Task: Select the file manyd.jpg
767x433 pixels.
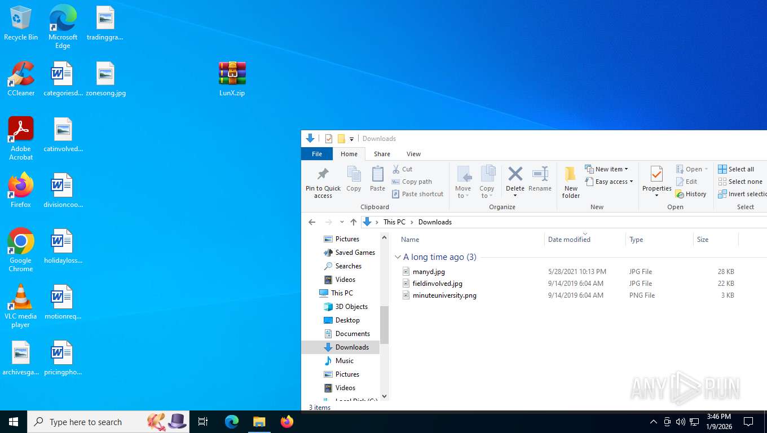Action: click(x=429, y=272)
